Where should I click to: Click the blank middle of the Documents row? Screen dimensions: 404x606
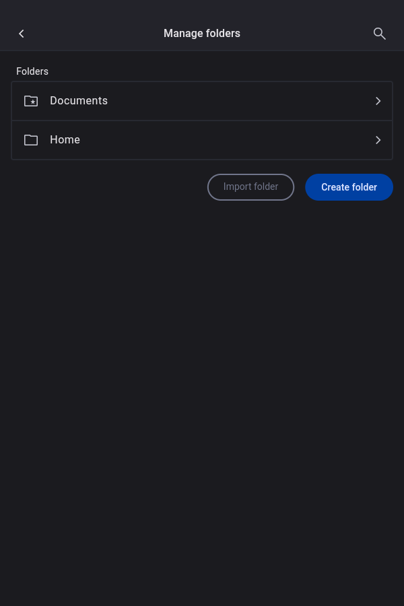coord(236,101)
